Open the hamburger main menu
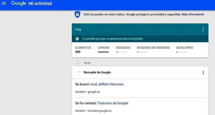 tap(4, 3)
